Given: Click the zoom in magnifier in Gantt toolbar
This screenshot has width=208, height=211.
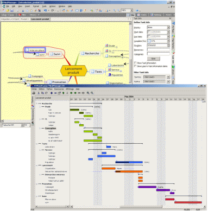Looking at the screenshot, I should click(x=88, y=93).
